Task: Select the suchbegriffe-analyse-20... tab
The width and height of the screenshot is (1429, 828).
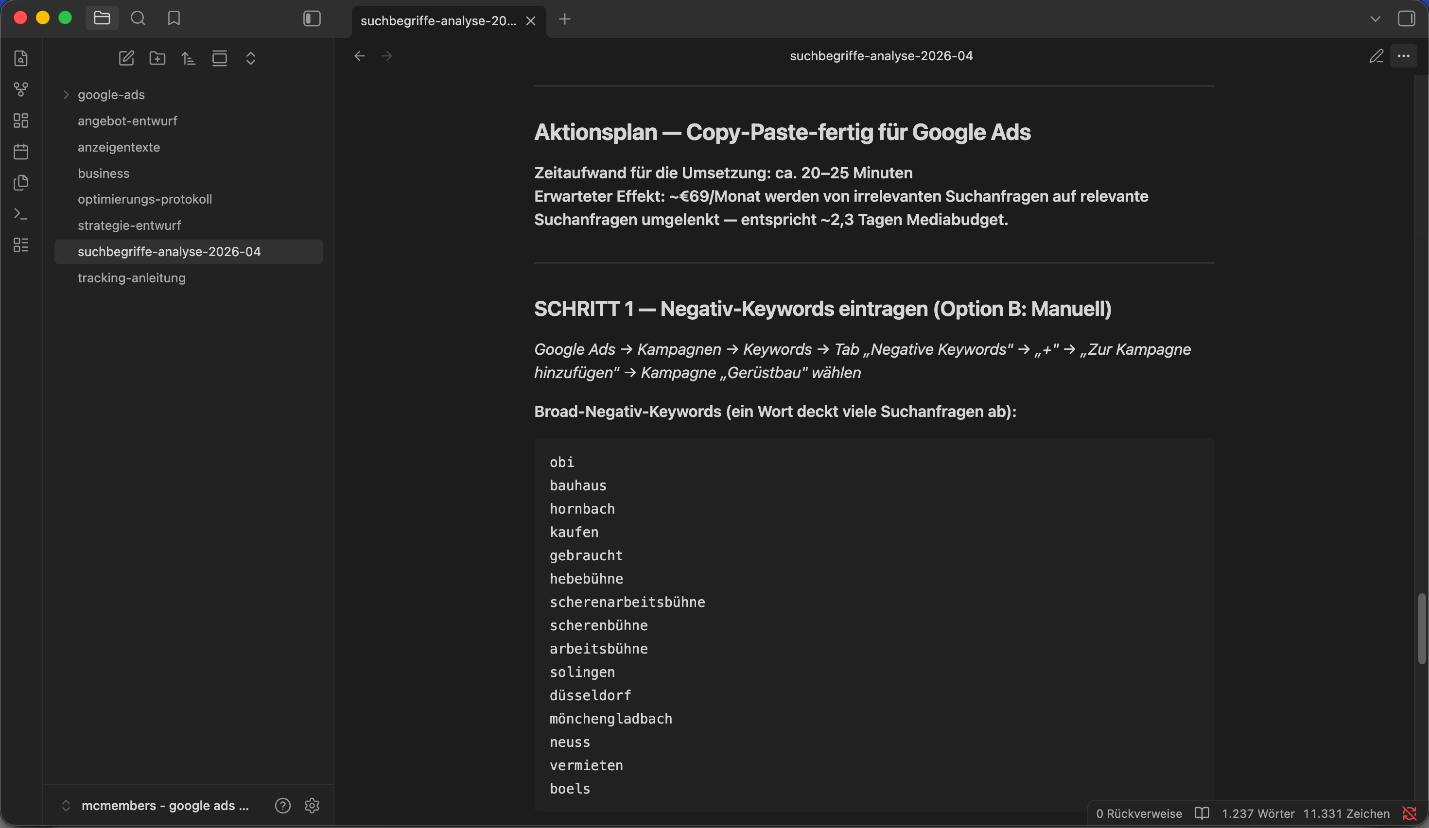Action: click(x=438, y=21)
